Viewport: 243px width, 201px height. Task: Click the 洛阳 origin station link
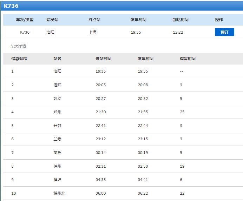point(50,32)
